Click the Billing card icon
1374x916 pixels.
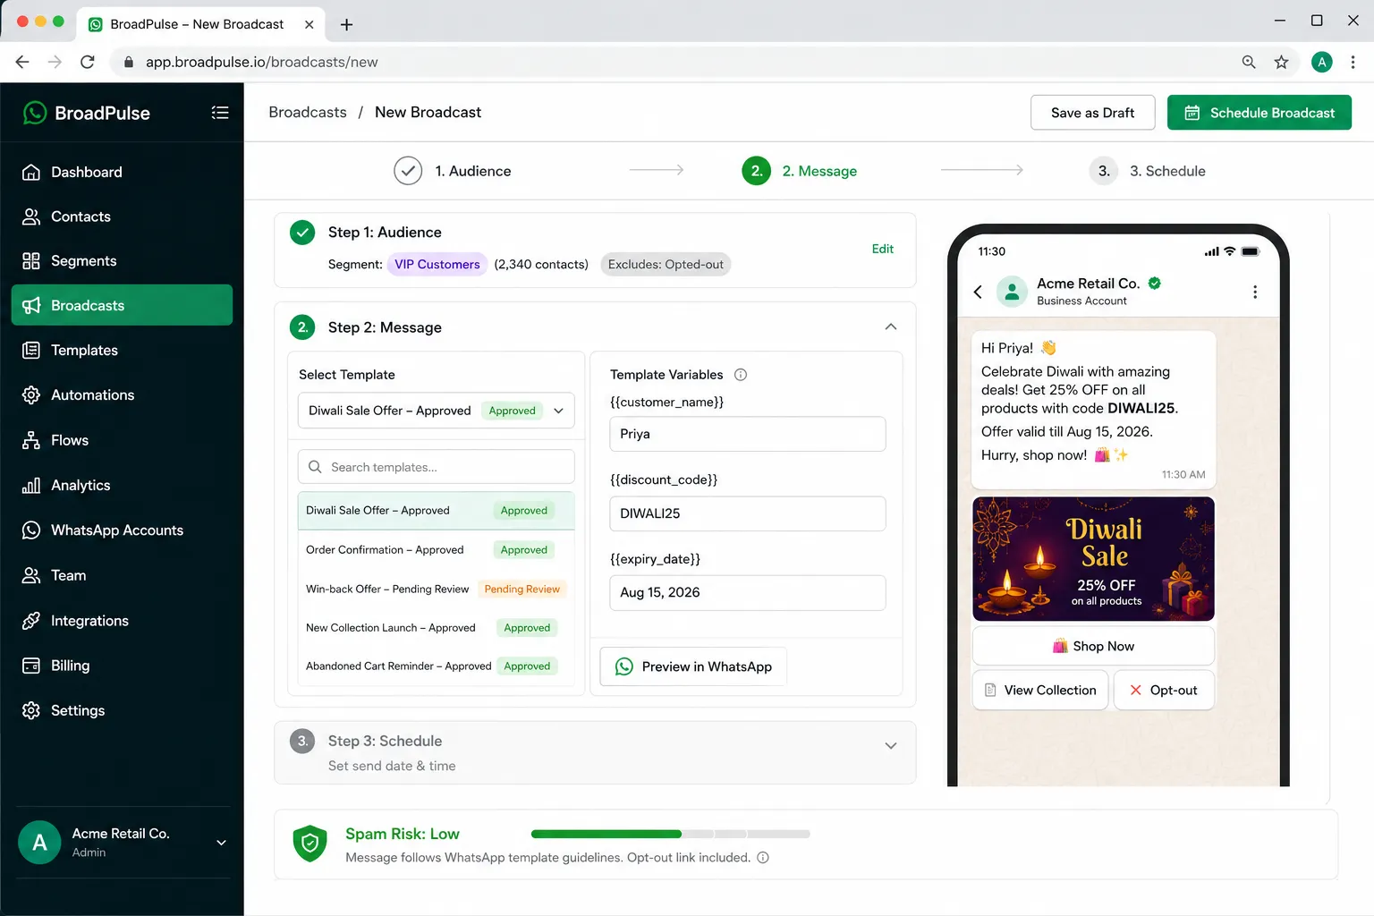tap(31, 666)
